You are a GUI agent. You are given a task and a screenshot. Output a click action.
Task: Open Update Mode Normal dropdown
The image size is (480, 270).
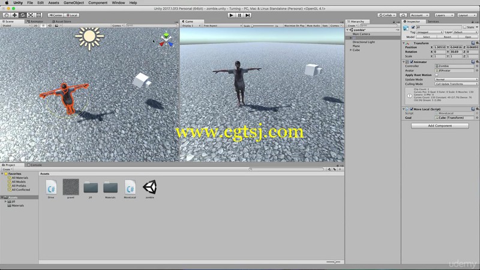(457, 79)
